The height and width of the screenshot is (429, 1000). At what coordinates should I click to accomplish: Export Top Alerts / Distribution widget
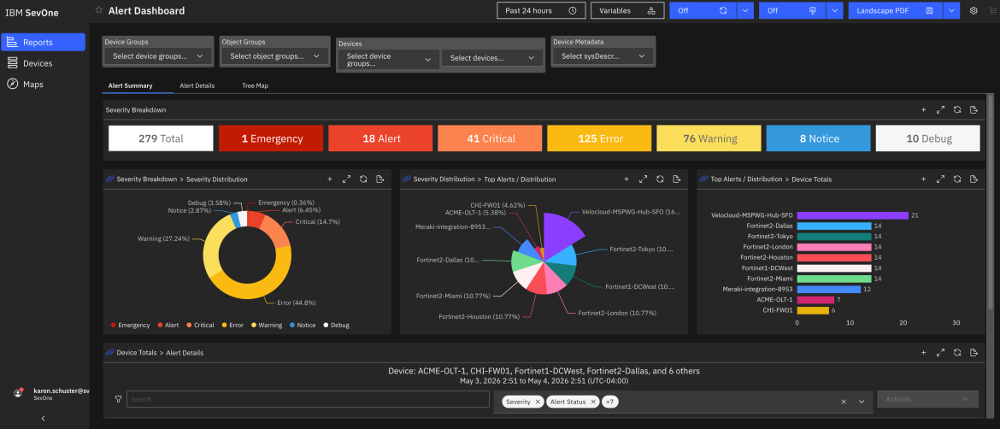click(x=677, y=179)
